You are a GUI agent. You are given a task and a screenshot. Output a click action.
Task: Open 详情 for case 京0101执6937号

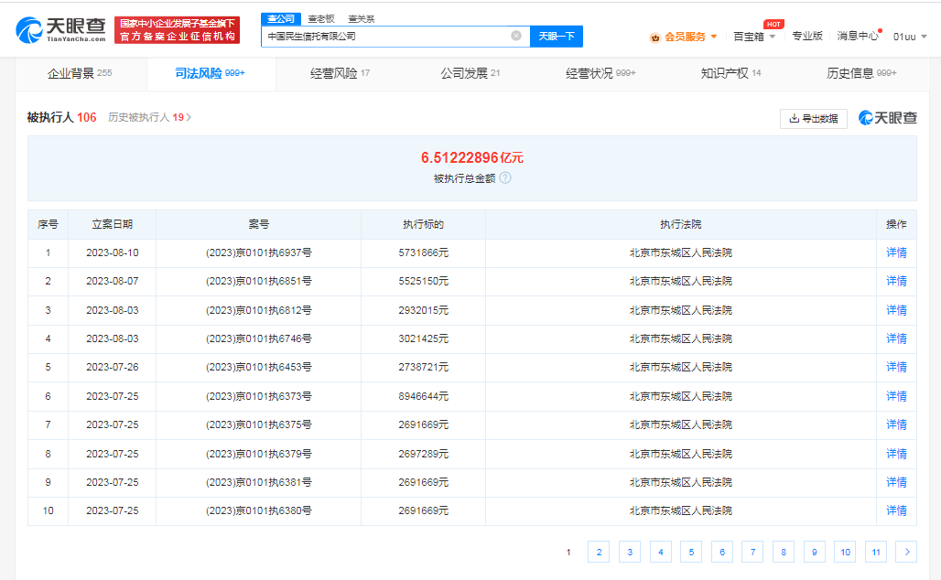[x=896, y=252]
